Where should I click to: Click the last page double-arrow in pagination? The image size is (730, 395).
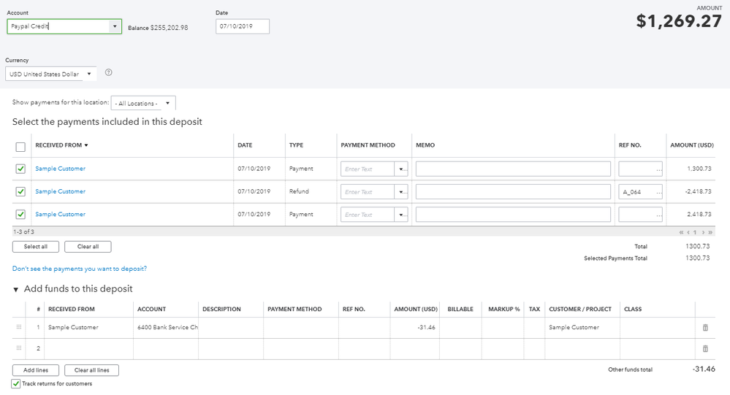(x=710, y=232)
